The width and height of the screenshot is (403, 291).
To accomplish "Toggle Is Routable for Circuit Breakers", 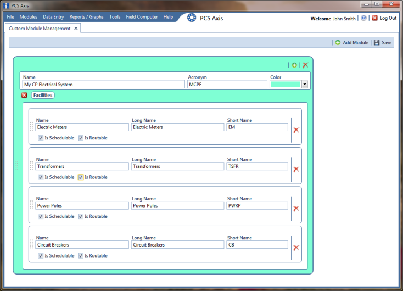I will click(x=81, y=255).
